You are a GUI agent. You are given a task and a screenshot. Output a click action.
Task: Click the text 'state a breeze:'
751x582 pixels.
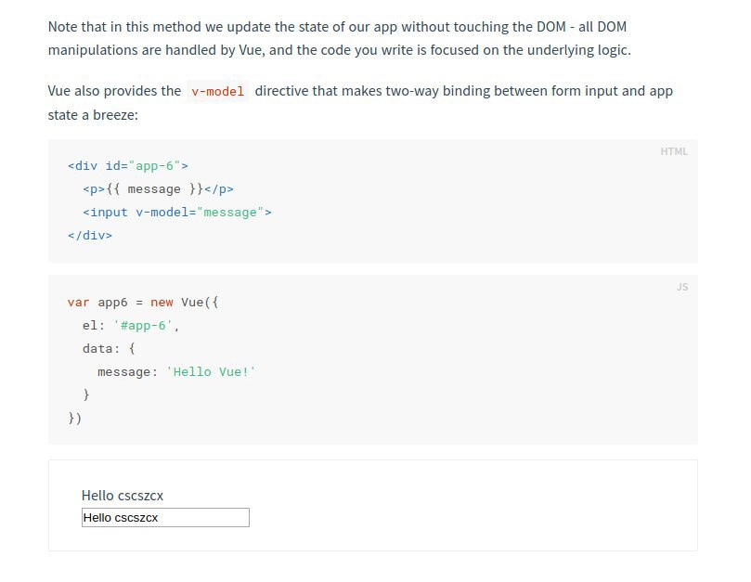tap(93, 115)
